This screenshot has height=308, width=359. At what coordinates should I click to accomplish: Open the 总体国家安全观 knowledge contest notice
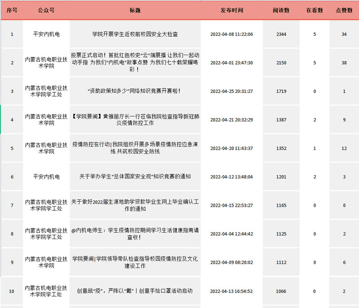pos(135,177)
